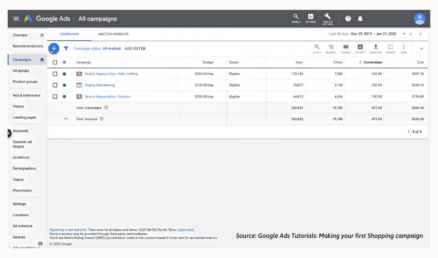The height and width of the screenshot is (258, 438).
Task: Open the hamburger main menu
Action: 16,19
